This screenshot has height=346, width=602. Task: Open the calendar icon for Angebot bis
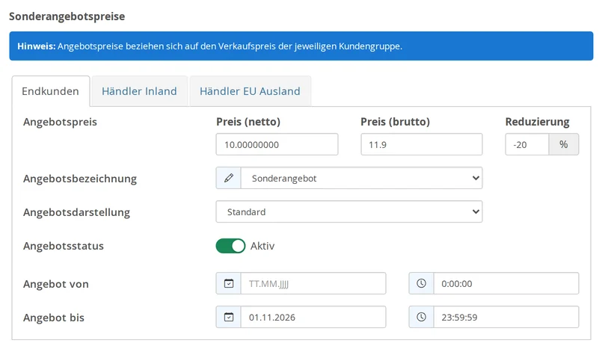(228, 318)
